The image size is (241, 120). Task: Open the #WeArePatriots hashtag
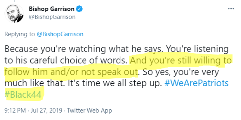point(196,83)
